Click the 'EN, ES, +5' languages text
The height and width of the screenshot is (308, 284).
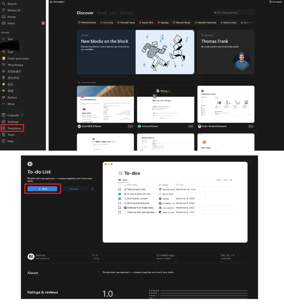pyautogui.click(x=228, y=255)
